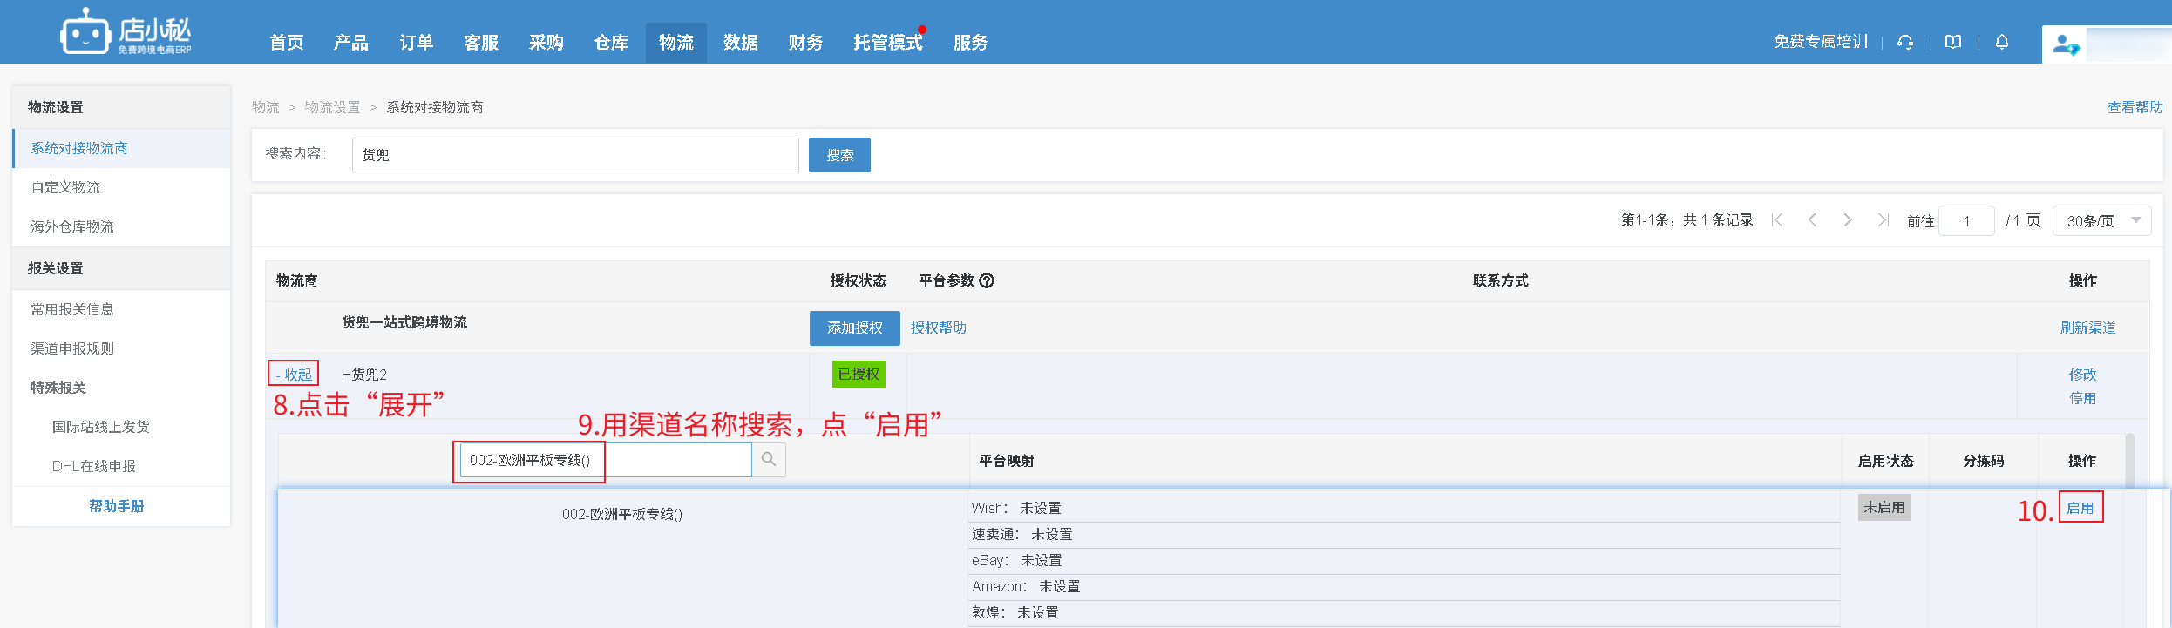Jump to the last page arrow
Viewport: 2172px width, 628px height.
[x=1883, y=220]
